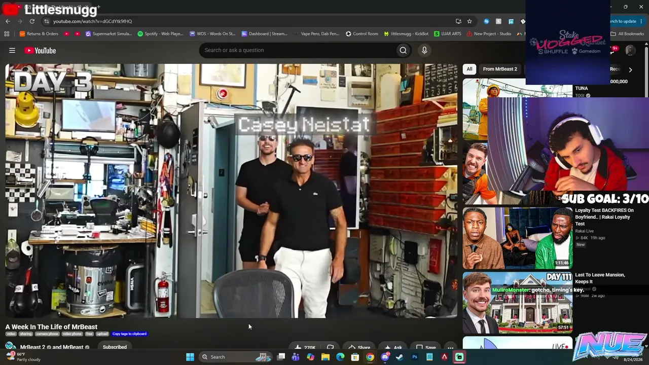The width and height of the screenshot is (649, 365).
Task: Open the LUAR ARTS bookmark
Action: click(x=448, y=34)
